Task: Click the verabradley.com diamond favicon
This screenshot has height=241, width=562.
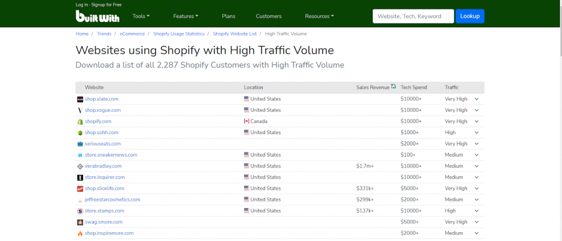Action: tap(80, 167)
